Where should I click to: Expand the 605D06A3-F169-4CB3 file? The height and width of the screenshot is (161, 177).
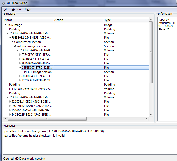[x=20, y=76]
